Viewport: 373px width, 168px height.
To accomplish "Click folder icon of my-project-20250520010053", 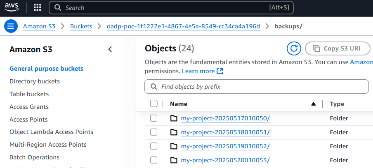I will coord(174,160).
